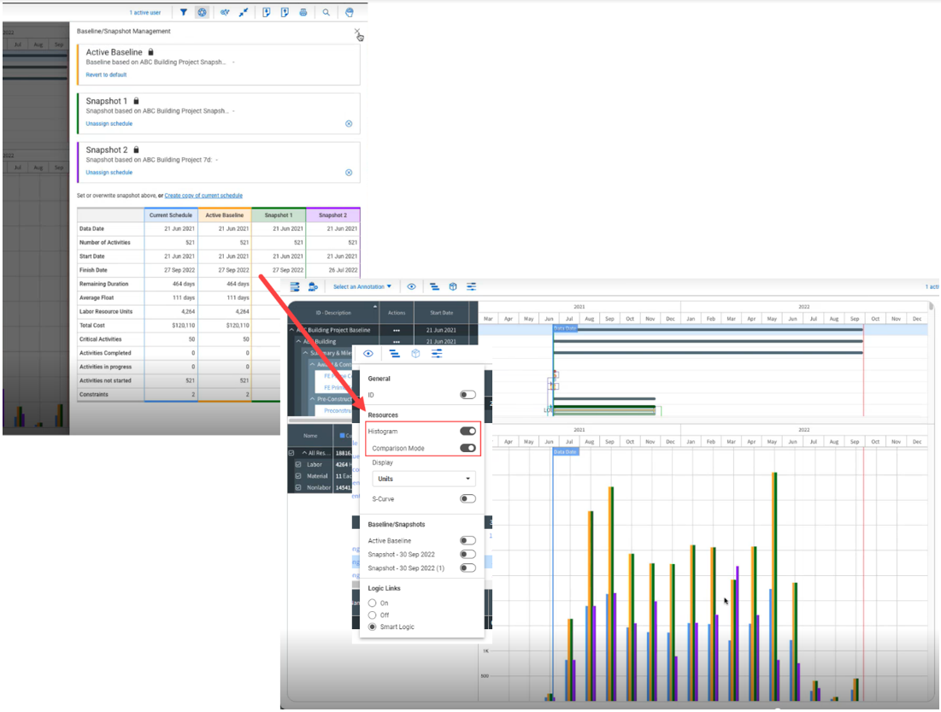The height and width of the screenshot is (712, 941).
Task: Click the search magnifier icon
Action: (326, 13)
